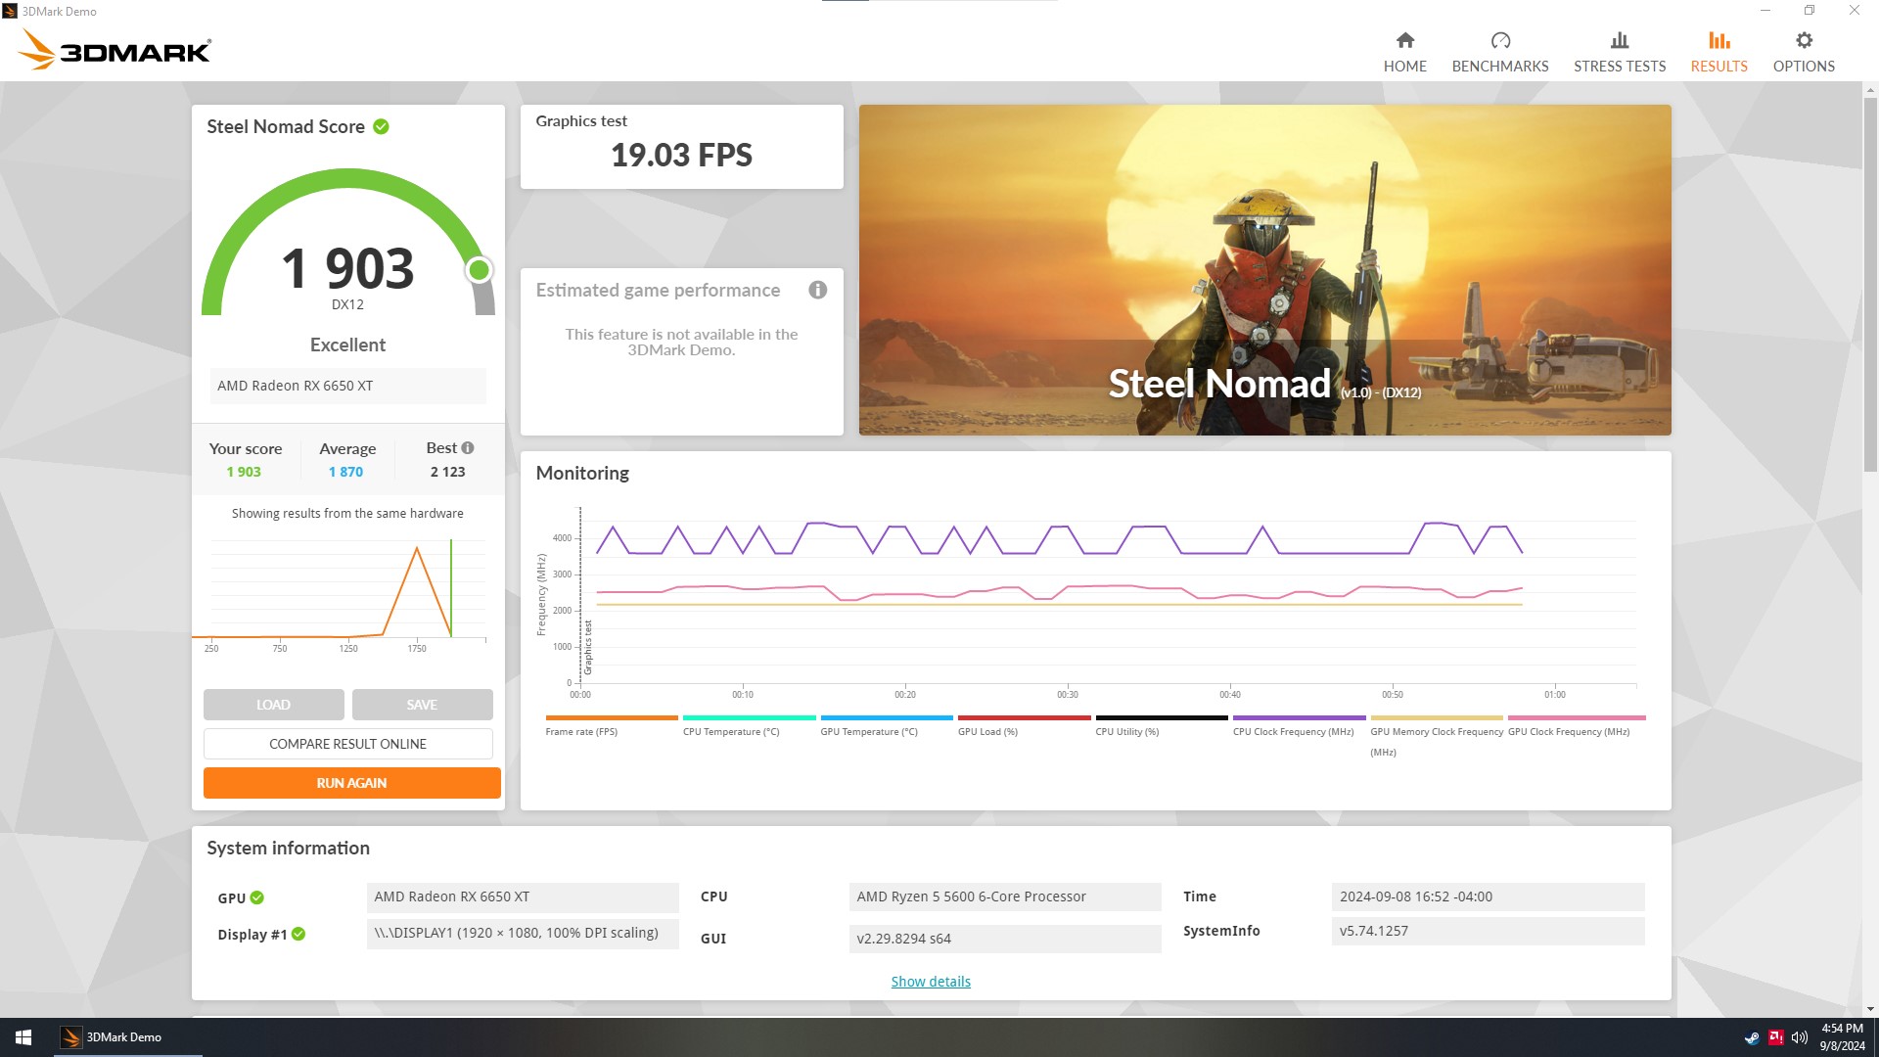Click the 3DMark logo
1879x1057 pixels.
pyautogui.click(x=115, y=49)
